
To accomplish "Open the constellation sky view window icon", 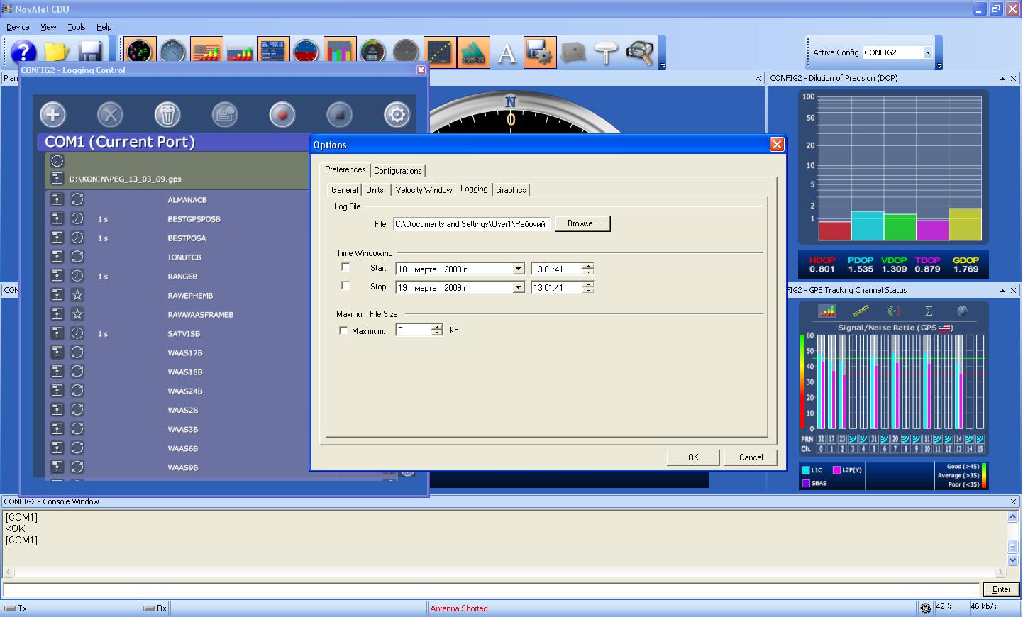I will [140, 52].
